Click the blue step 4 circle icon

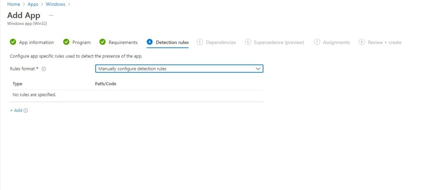[x=149, y=42]
